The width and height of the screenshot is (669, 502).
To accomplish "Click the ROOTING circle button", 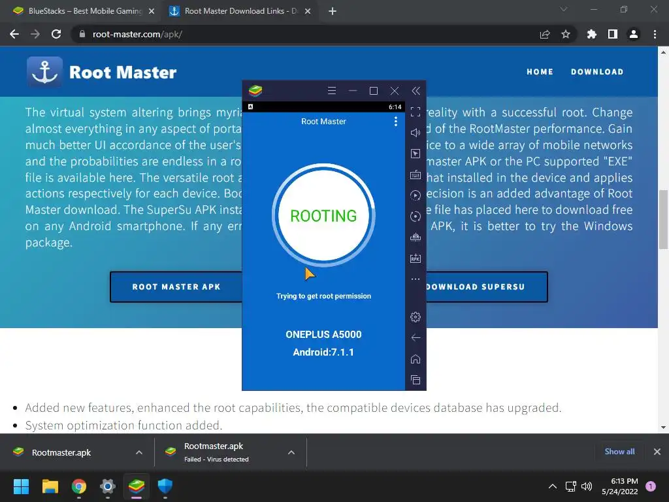I will (x=323, y=215).
